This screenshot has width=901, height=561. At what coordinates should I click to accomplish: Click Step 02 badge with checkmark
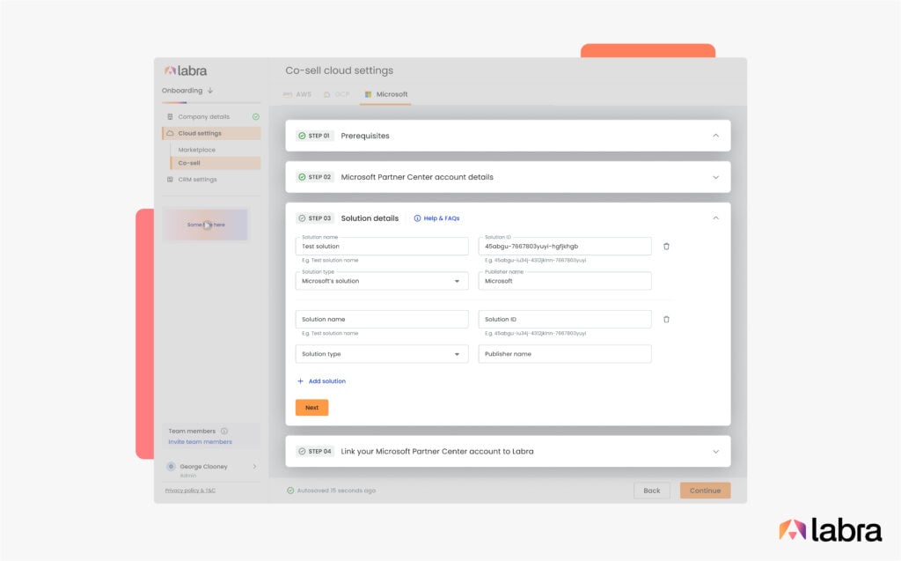click(315, 177)
